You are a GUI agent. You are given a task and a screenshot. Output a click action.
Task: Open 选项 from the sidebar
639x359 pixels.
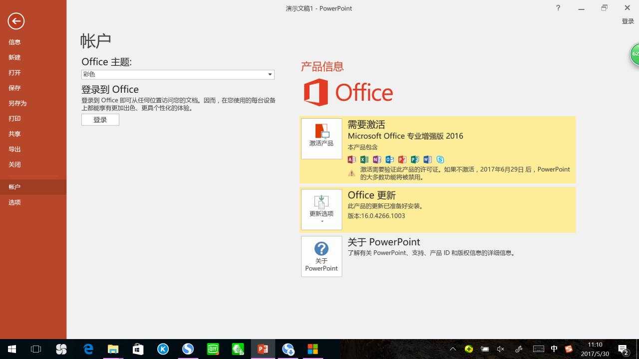(x=14, y=202)
